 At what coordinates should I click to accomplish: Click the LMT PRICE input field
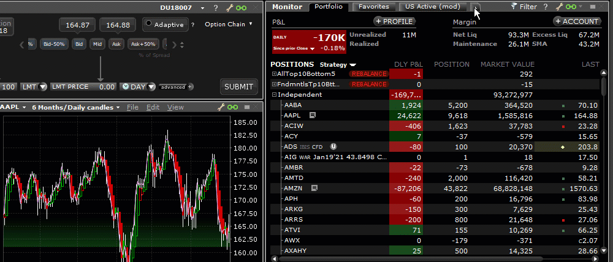coord(83,87)
